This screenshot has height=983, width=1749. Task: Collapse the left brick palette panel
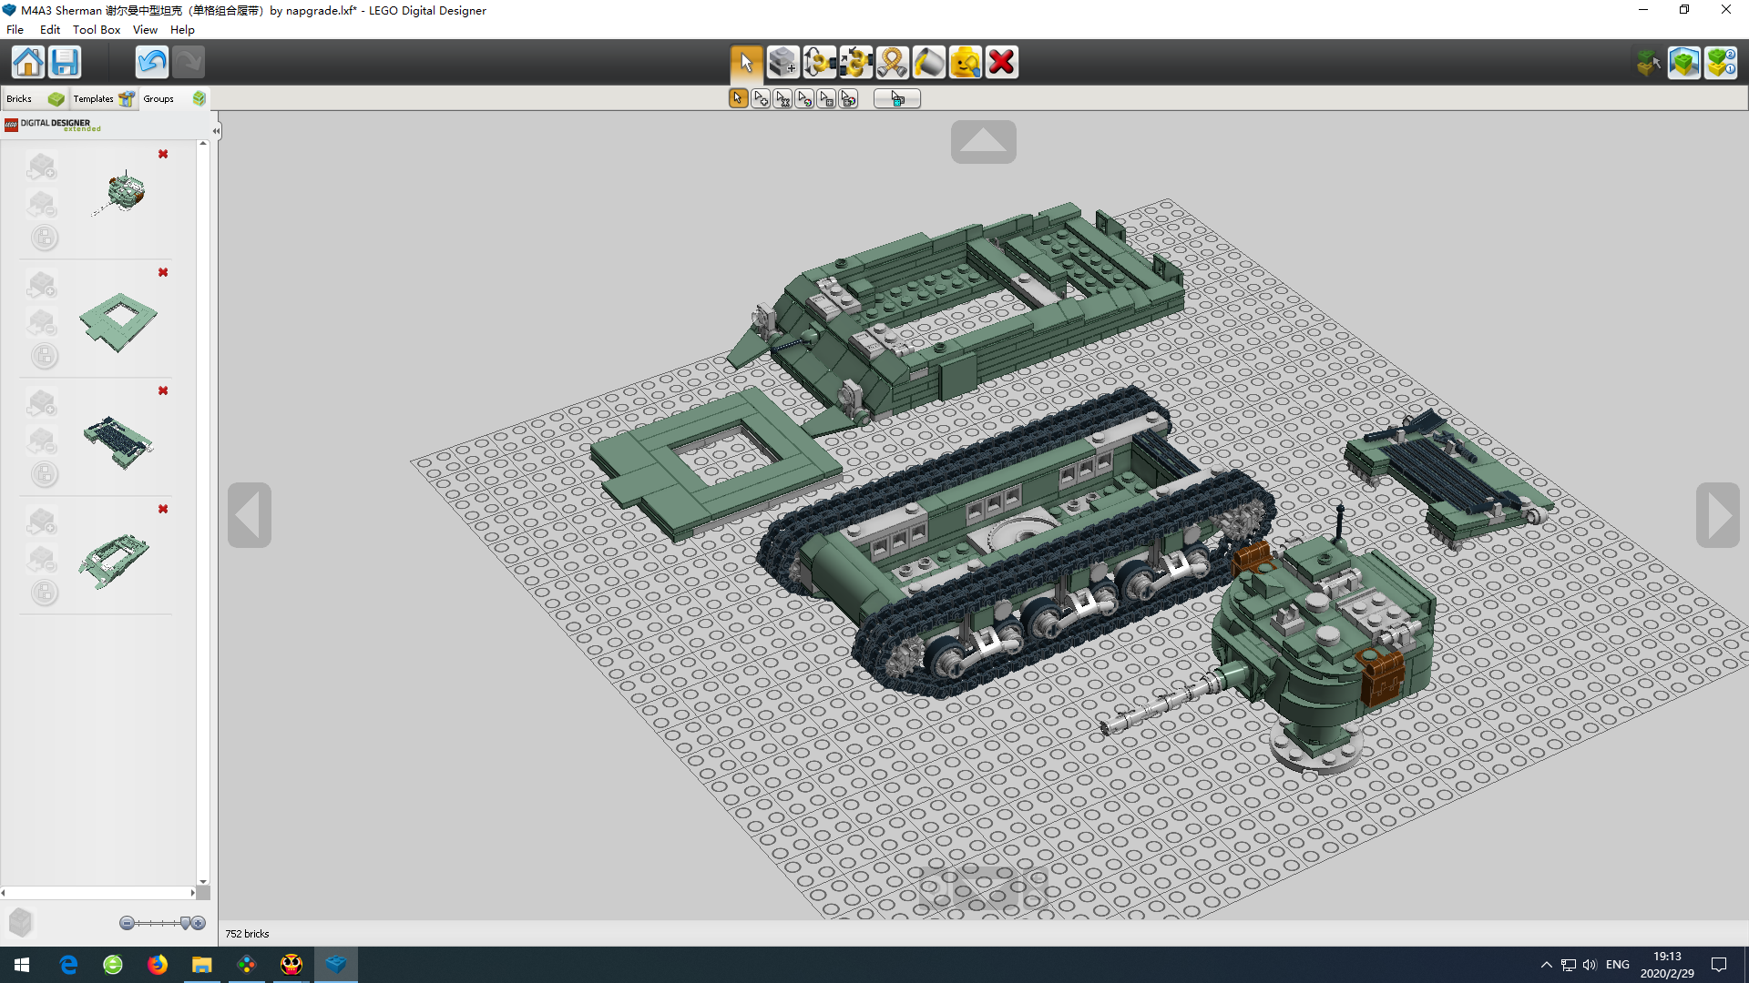[x=216, y=131]
